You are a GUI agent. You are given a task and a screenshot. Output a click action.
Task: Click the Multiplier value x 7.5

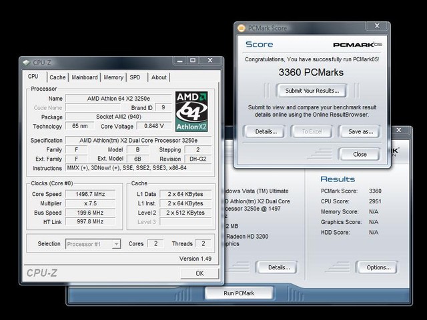coord(90,203)
